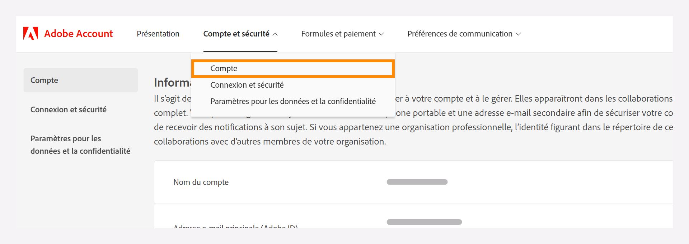The image size is (689, 244).
Task: Open "Connexion et sécurité" from the sidebar
Action: 68,109
